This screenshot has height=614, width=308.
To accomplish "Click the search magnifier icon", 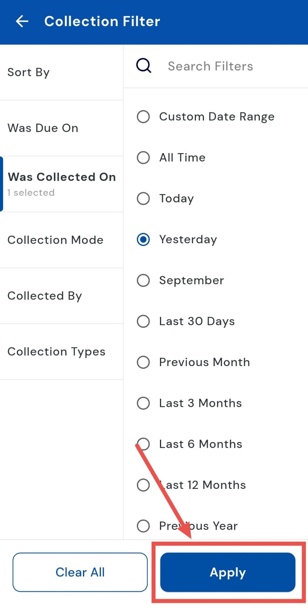I will 144,66.
